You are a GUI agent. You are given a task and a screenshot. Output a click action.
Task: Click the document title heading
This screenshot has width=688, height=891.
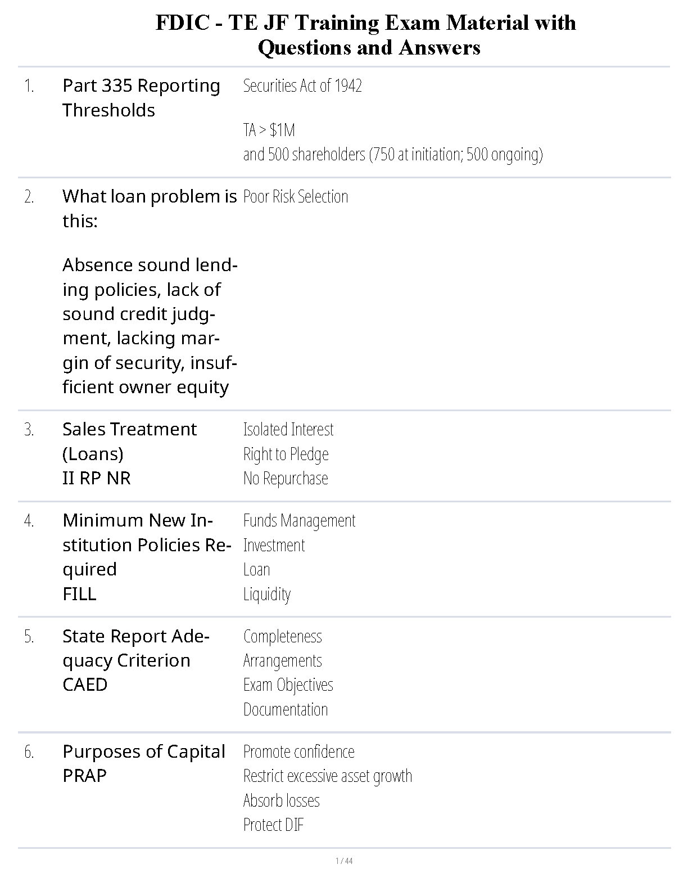pyautogui.click(x=365, y=35)
